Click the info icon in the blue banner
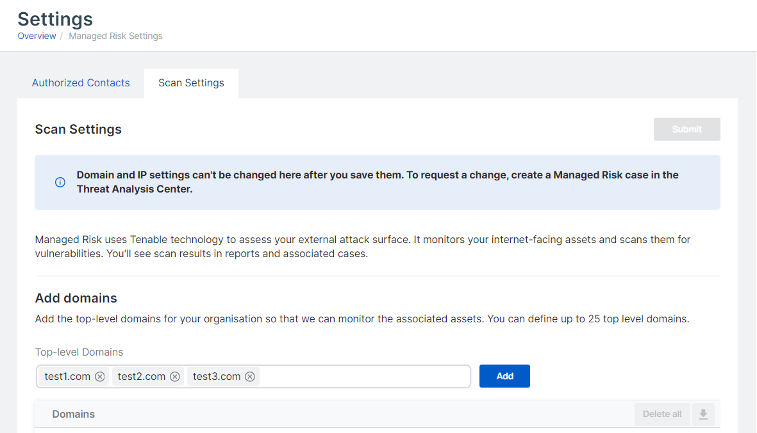 click(x=60, y=182)
